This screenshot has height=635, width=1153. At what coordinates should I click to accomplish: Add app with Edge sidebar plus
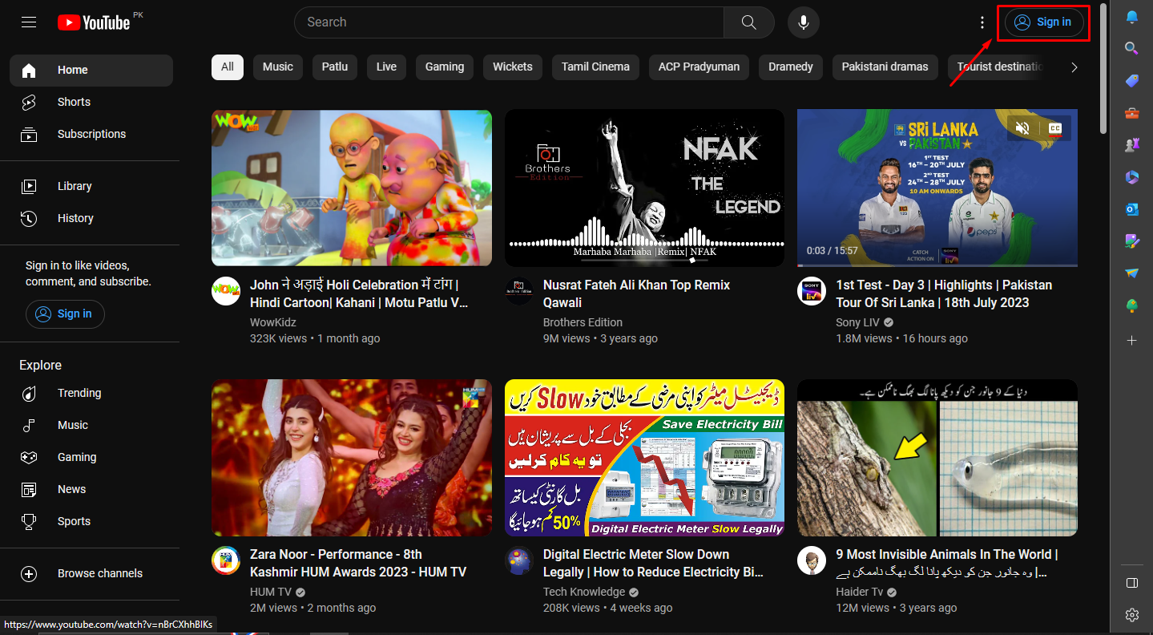click(1131, 341)
